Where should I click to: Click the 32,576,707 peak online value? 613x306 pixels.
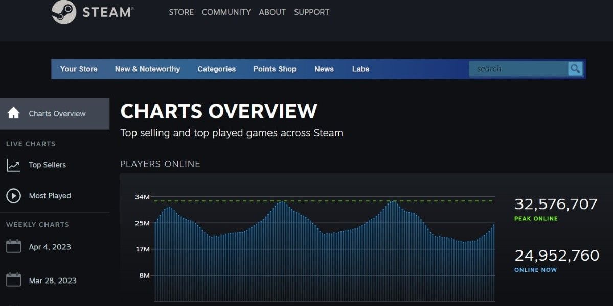556,204
